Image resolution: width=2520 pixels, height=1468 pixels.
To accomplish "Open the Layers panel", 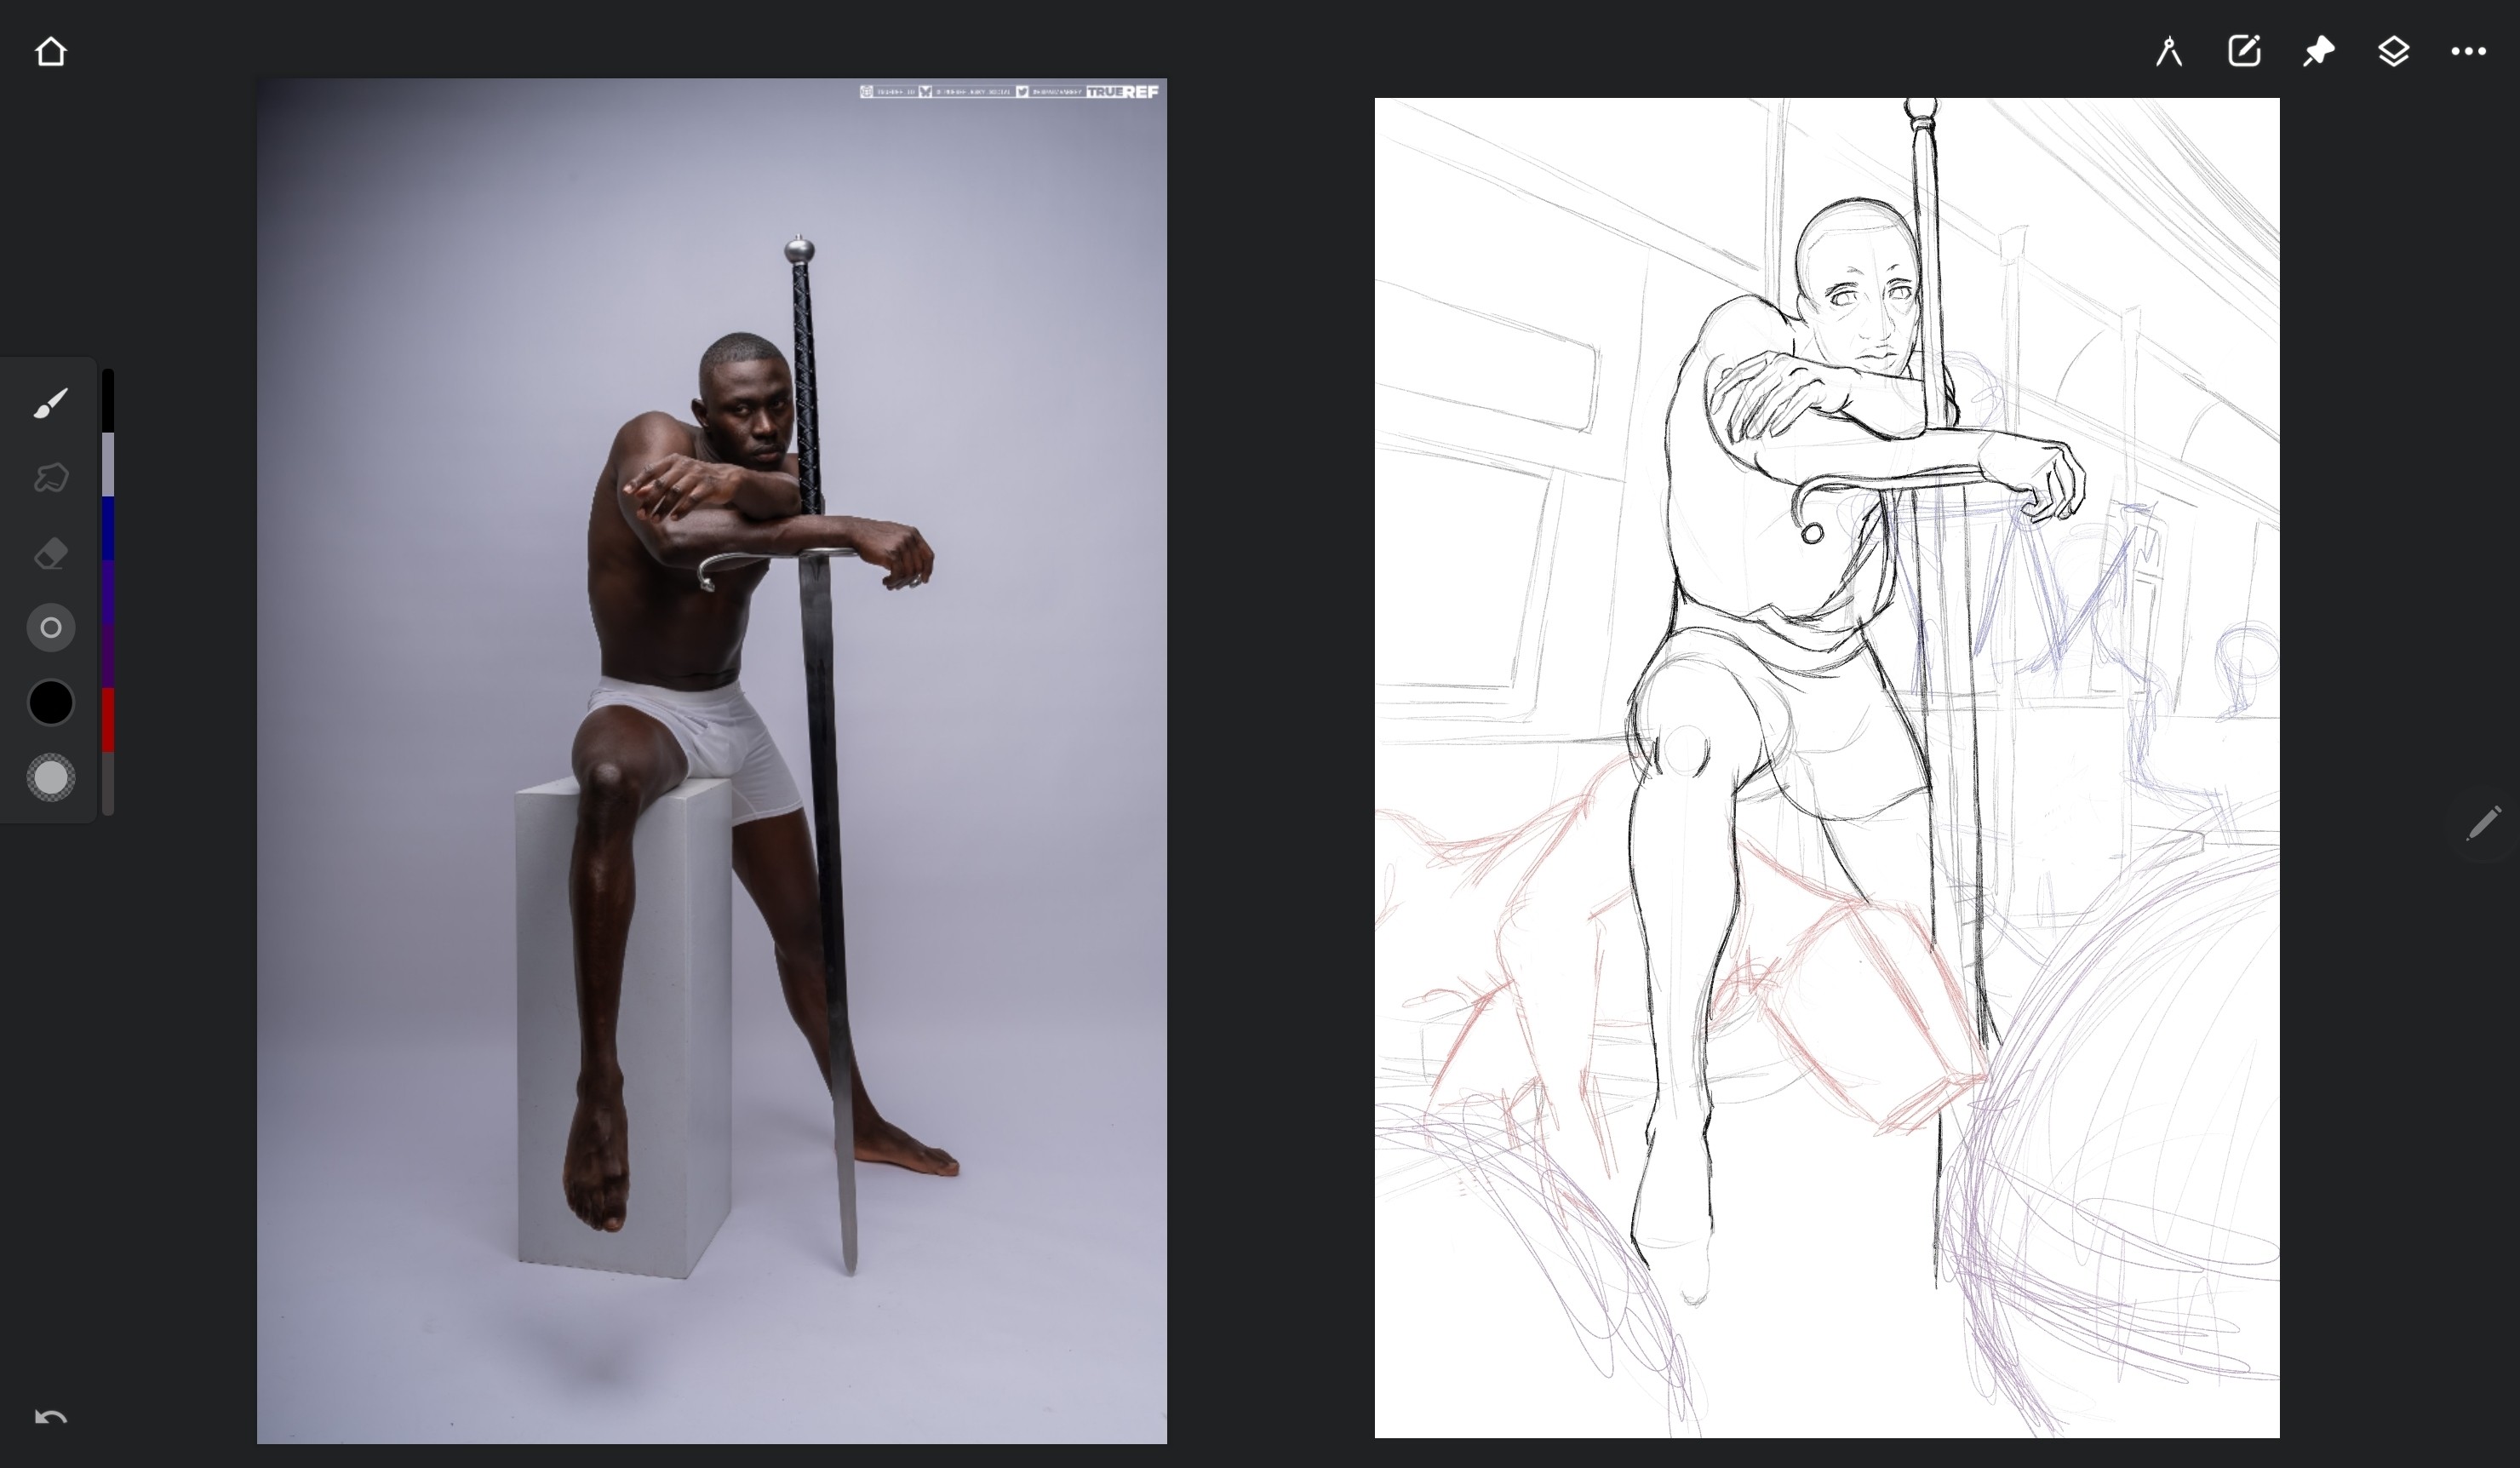I will 2393,51.
